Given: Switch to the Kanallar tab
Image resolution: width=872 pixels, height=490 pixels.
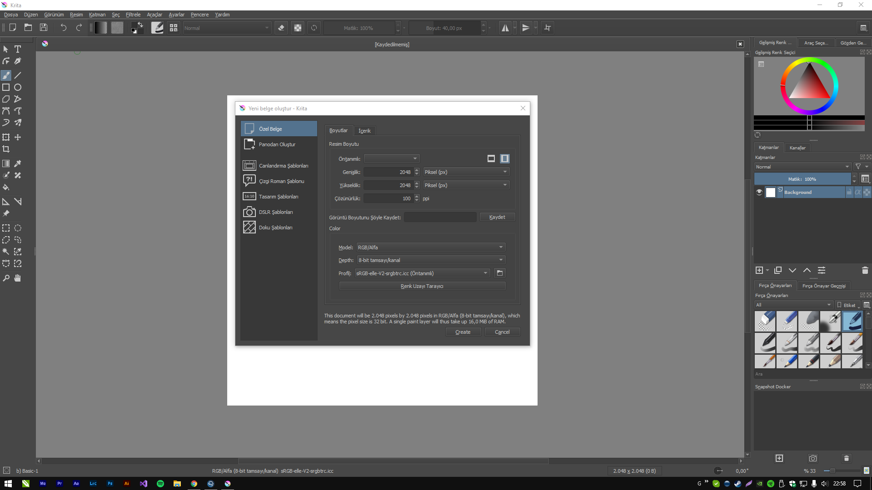Looking at the screenshot, I should click(x=797, y=148).
